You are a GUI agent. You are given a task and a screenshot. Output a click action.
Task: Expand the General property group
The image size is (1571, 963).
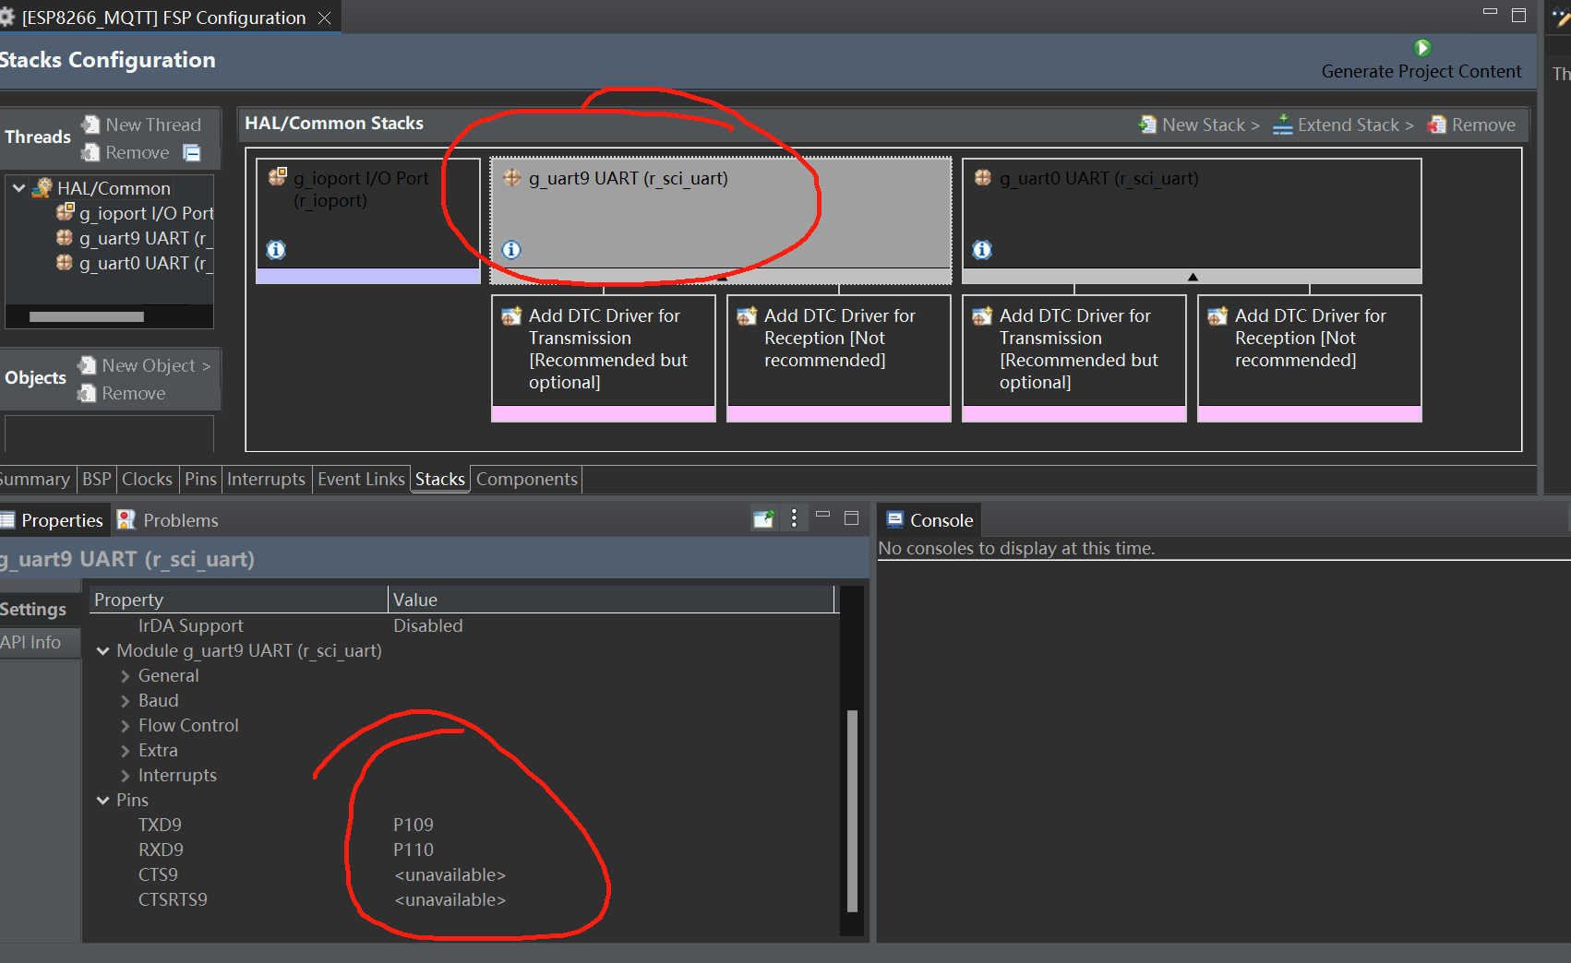pyautogui.click(x=125, y=676)
